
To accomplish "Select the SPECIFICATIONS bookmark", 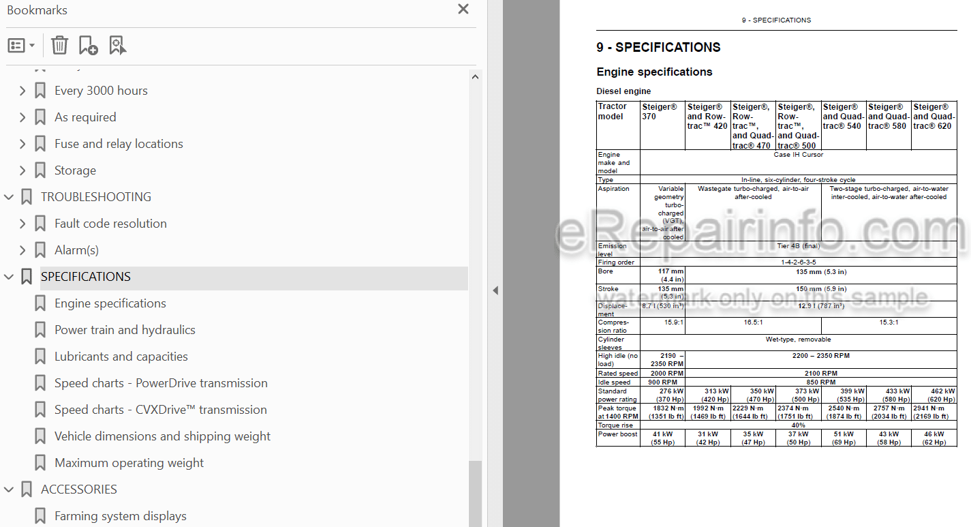I will click(x=86, y=277).
